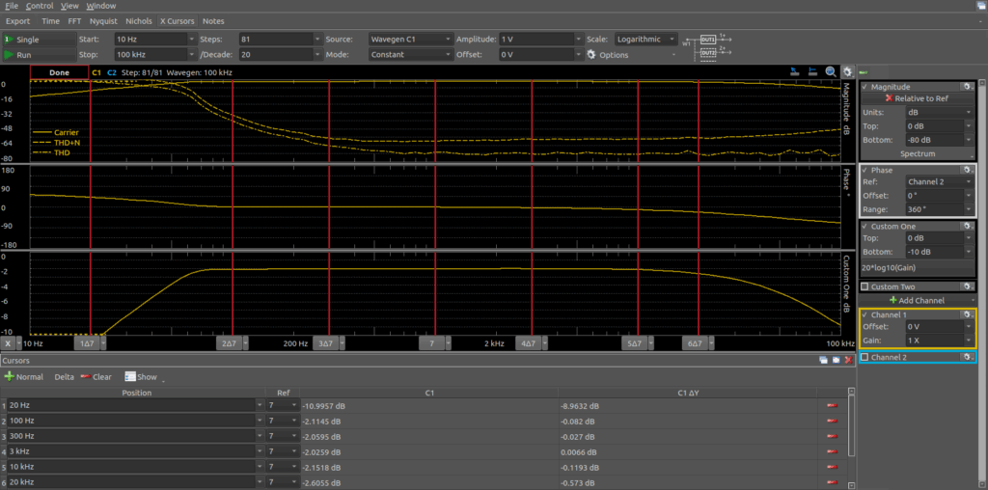
Task: Enable the Custom Two plot checkbox
Action: tap(864, 286)
